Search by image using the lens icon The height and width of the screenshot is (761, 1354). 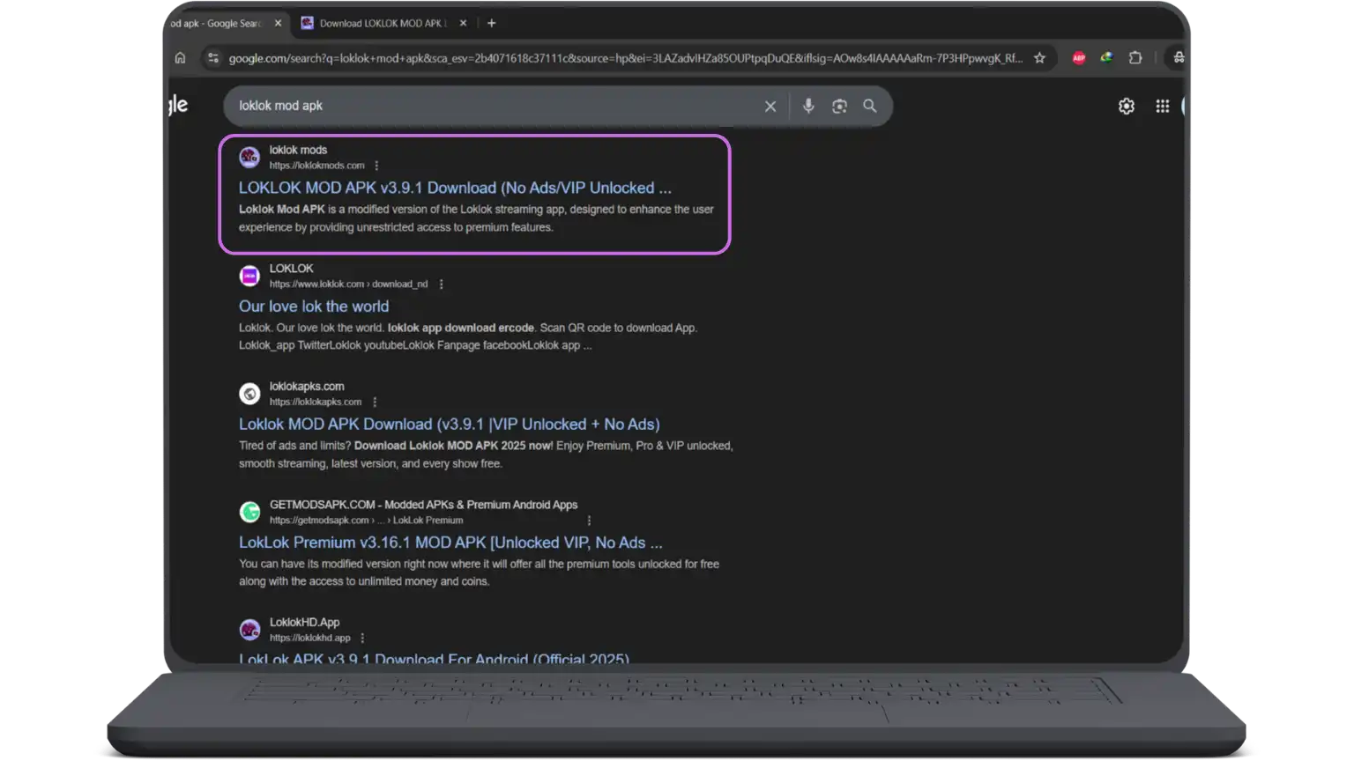point(839,107)
